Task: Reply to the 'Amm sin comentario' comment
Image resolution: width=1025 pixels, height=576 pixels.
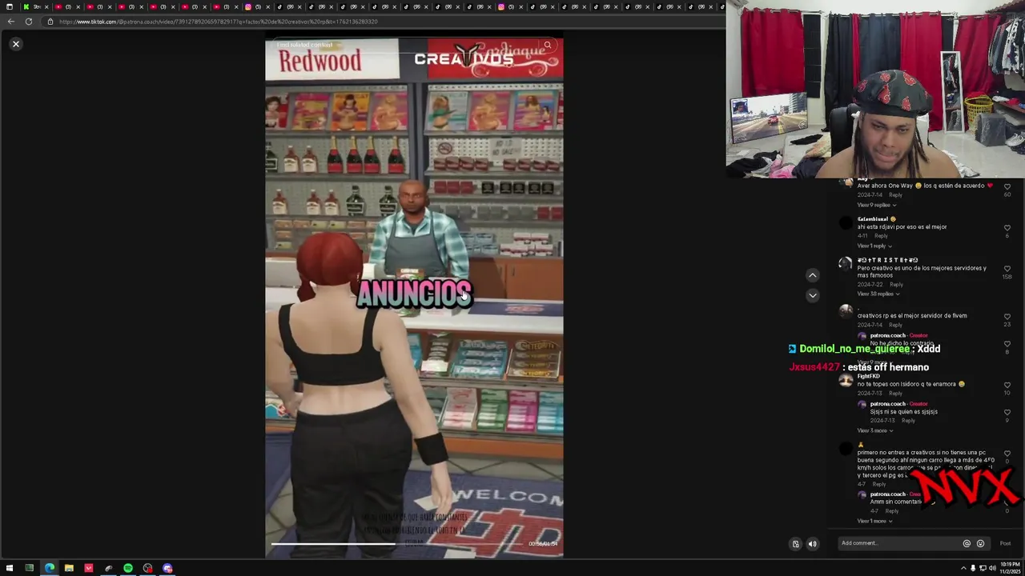Action: (x=892, y=511)
